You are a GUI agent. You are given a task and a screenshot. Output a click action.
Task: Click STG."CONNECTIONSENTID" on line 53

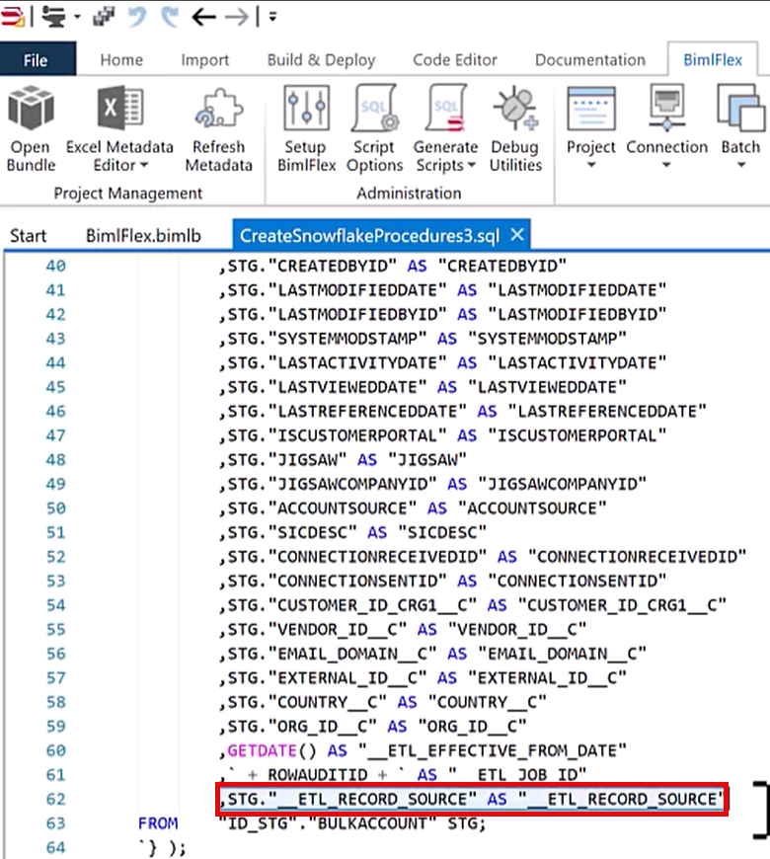(x=338, y=582)
